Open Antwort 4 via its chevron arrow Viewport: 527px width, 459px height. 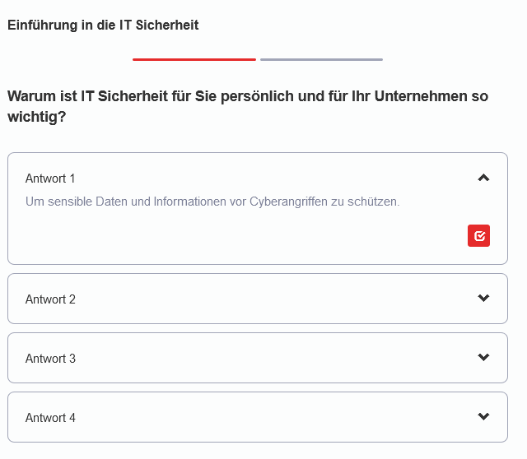tap(483, 417)
